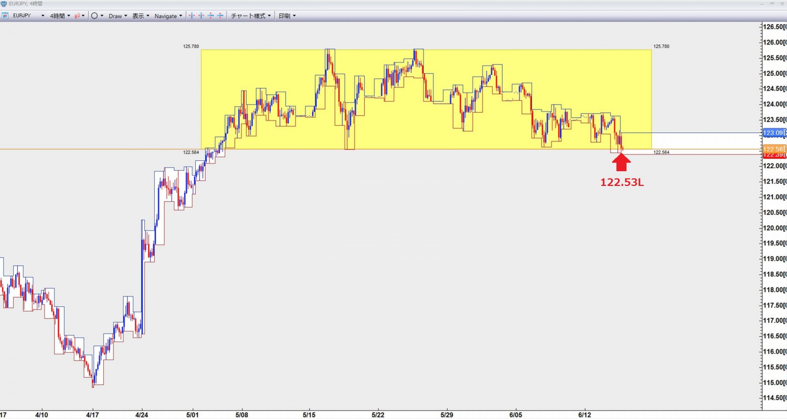This screenshot has width=787, height=419.
Task: Restore the EURJPY chart window
Action: (772, 4)
